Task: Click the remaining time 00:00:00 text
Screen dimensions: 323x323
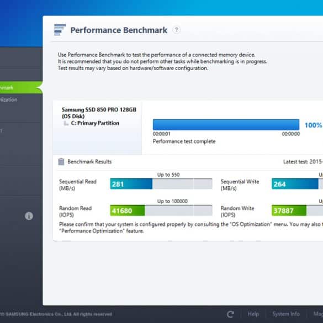Action: tap(291, 134)
